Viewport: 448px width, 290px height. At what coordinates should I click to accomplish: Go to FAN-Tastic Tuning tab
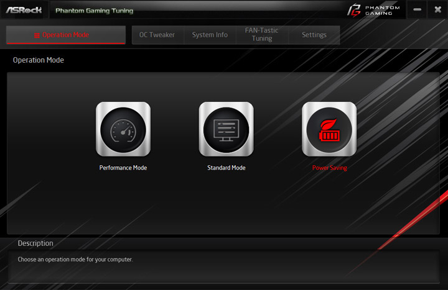click(262, 35)
